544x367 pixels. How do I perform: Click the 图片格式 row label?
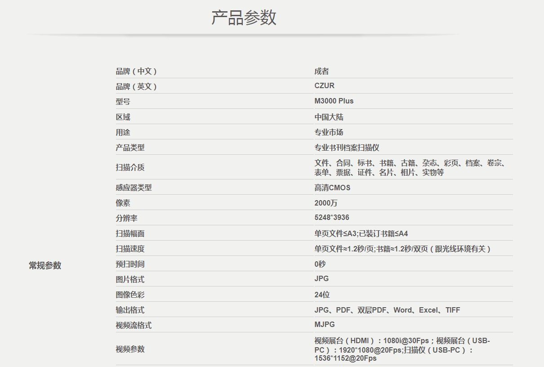(x=130, y=279)
